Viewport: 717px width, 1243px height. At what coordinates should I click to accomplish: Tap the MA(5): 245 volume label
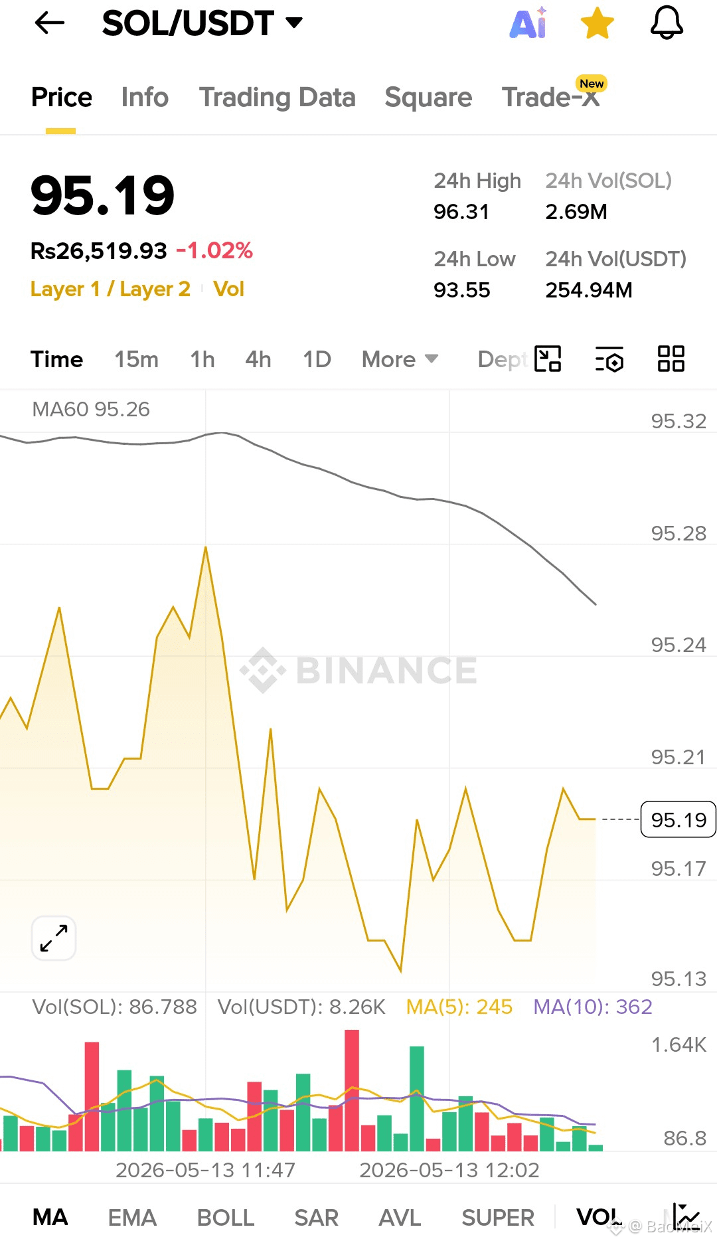point(459,1007)
